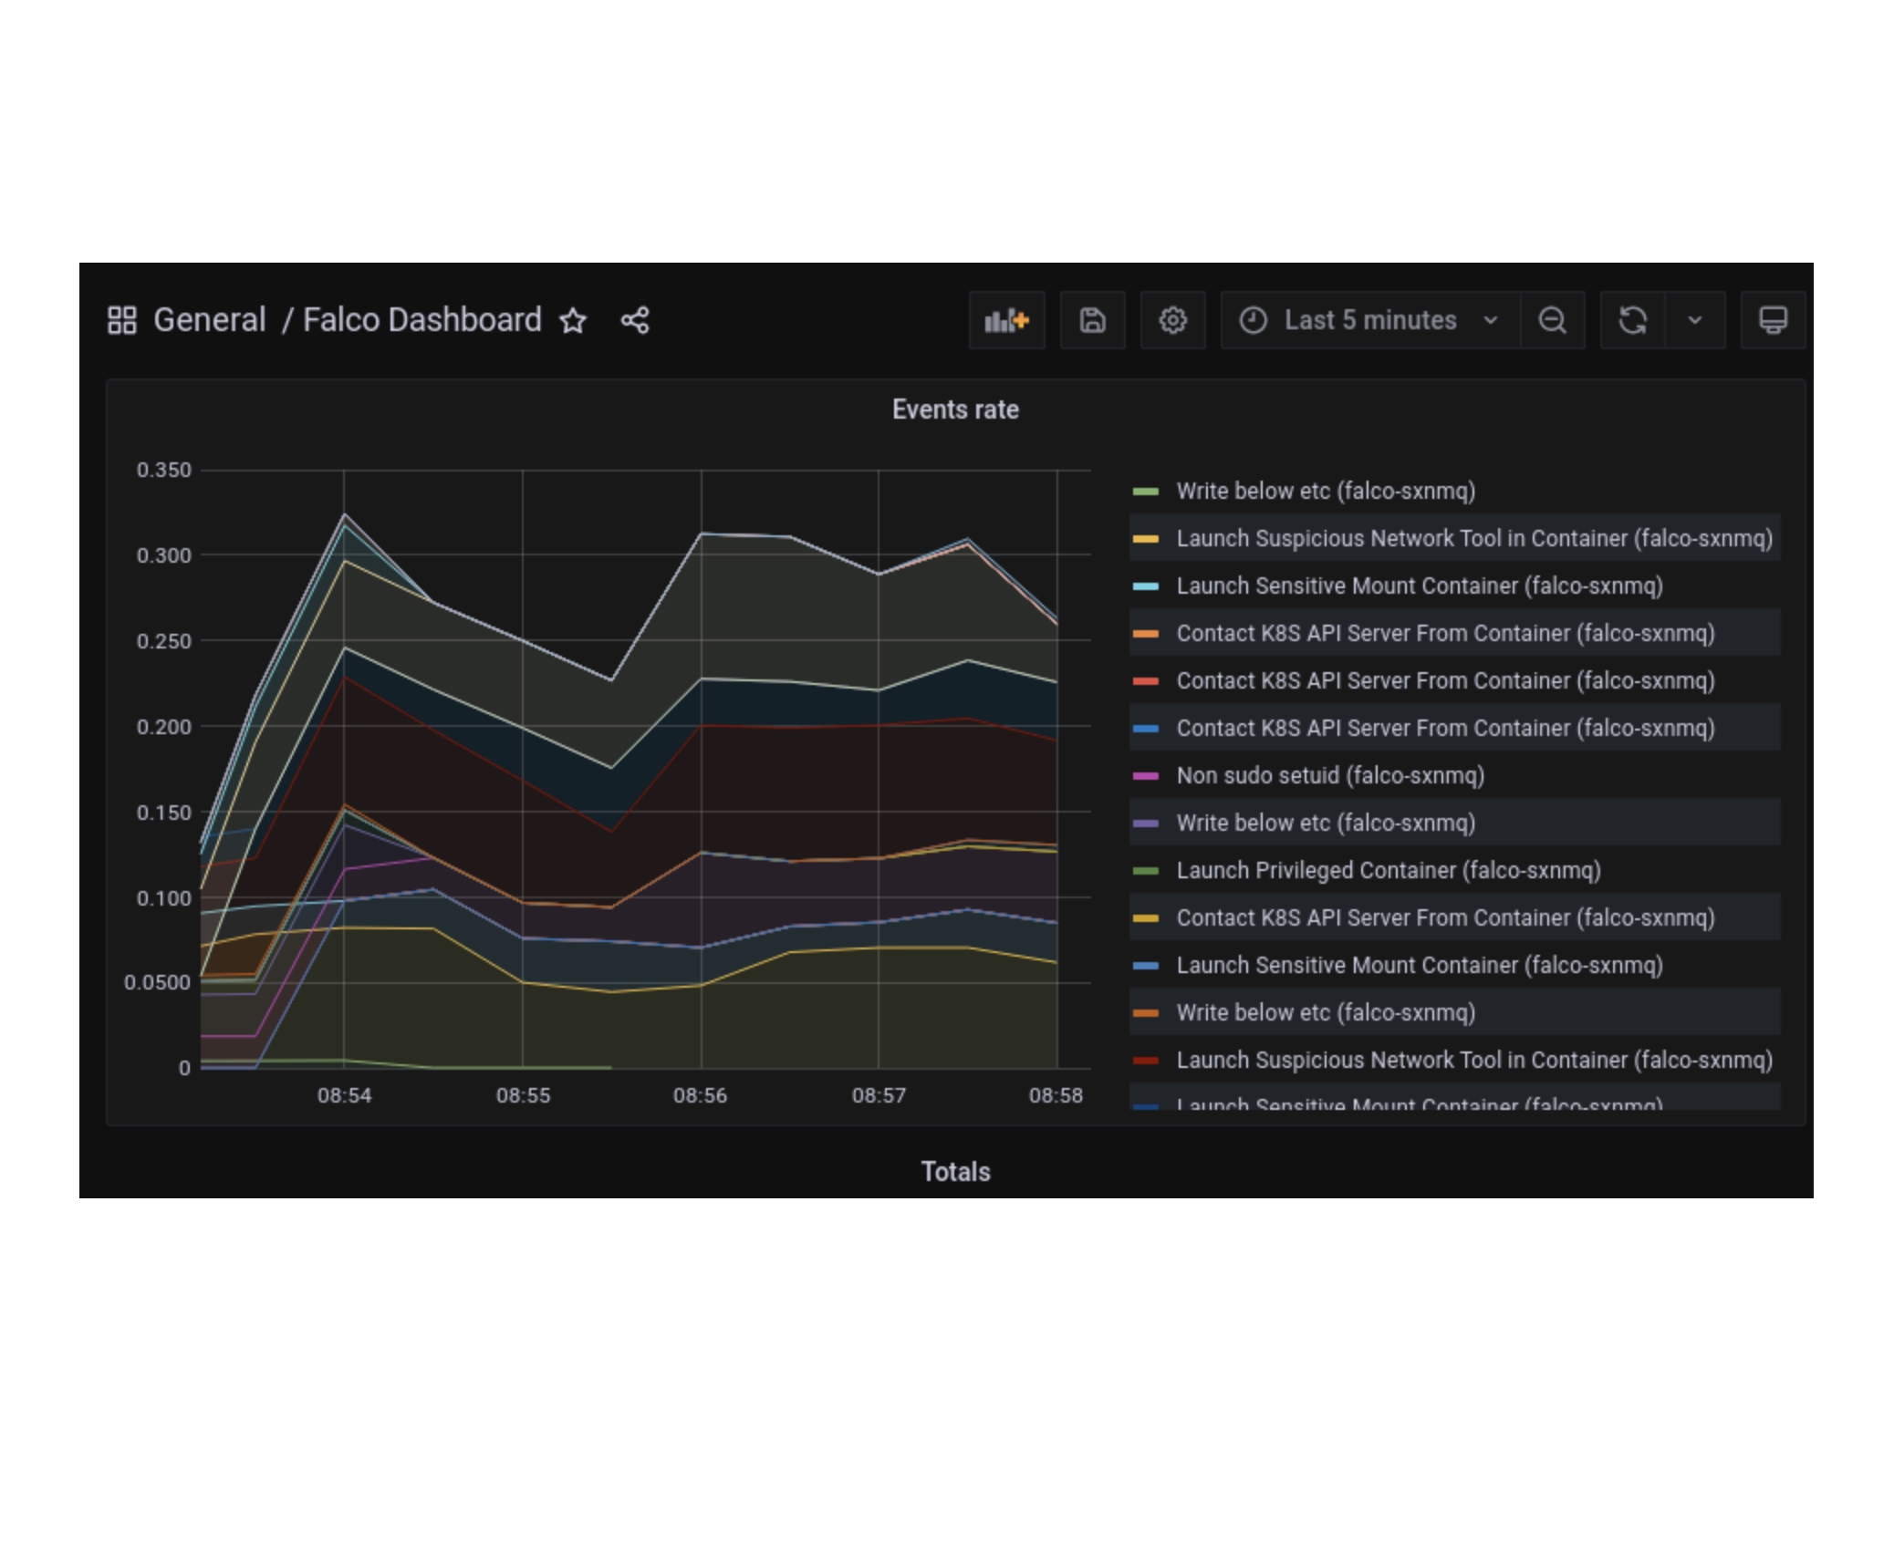Save the dashboard
Viewport: 1894px width, 1554px height.
[x=1092, y=320]
